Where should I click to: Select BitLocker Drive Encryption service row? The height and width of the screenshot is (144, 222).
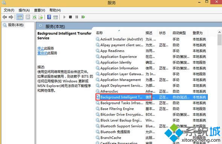[x=152, y=115]
